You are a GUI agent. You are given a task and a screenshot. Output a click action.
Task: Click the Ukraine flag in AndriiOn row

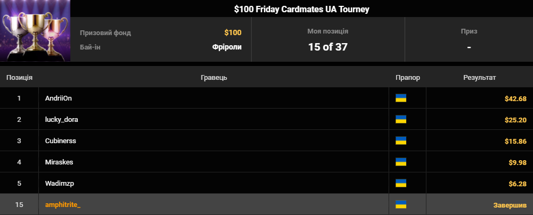[x=401, y=98]
